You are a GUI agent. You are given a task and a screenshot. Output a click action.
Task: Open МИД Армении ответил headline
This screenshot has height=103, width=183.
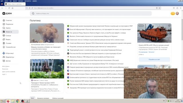tap(94, 60)
